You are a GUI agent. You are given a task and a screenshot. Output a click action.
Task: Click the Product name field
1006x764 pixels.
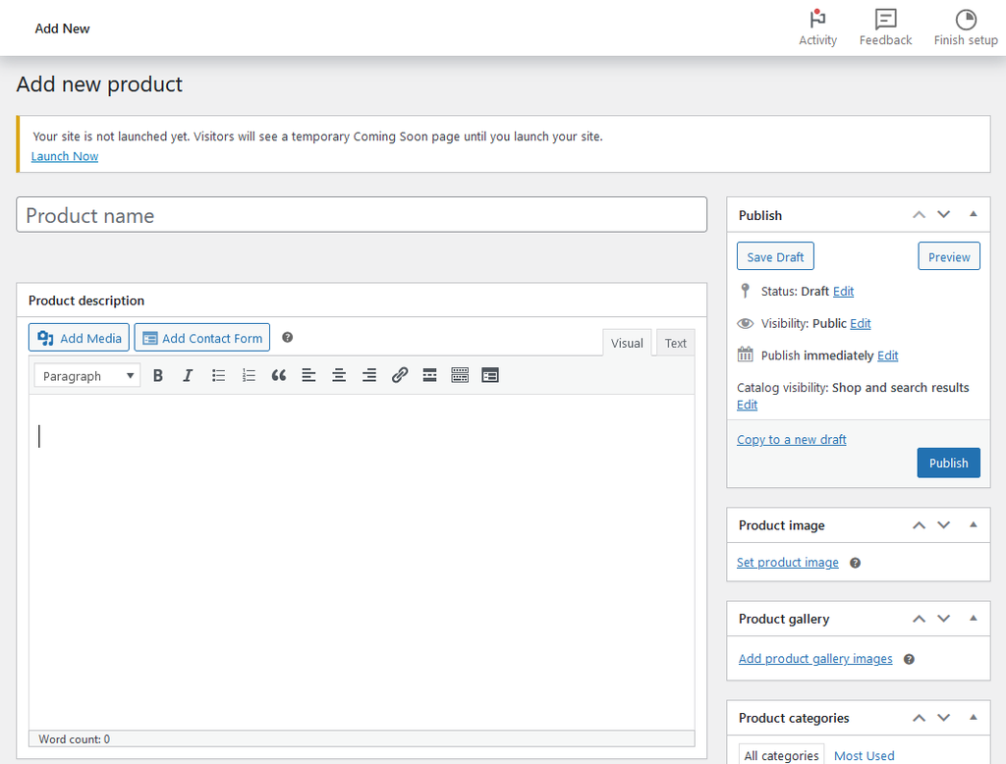tap(362, 215)
